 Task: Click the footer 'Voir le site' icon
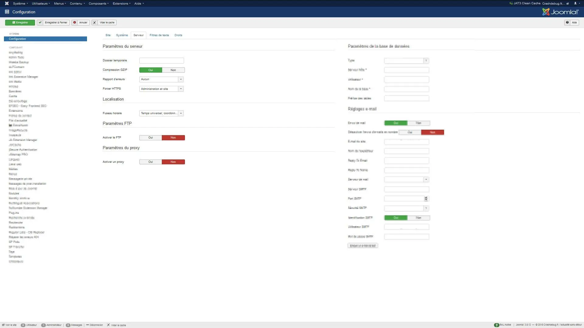click(3, 325)
